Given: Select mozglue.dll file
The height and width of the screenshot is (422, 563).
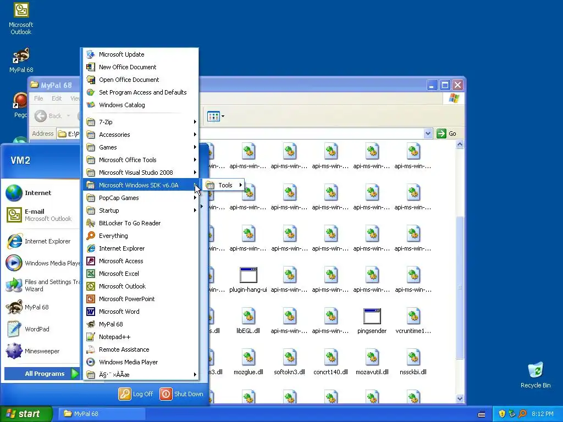Looking at the screenshot, I should click(248, 363).
